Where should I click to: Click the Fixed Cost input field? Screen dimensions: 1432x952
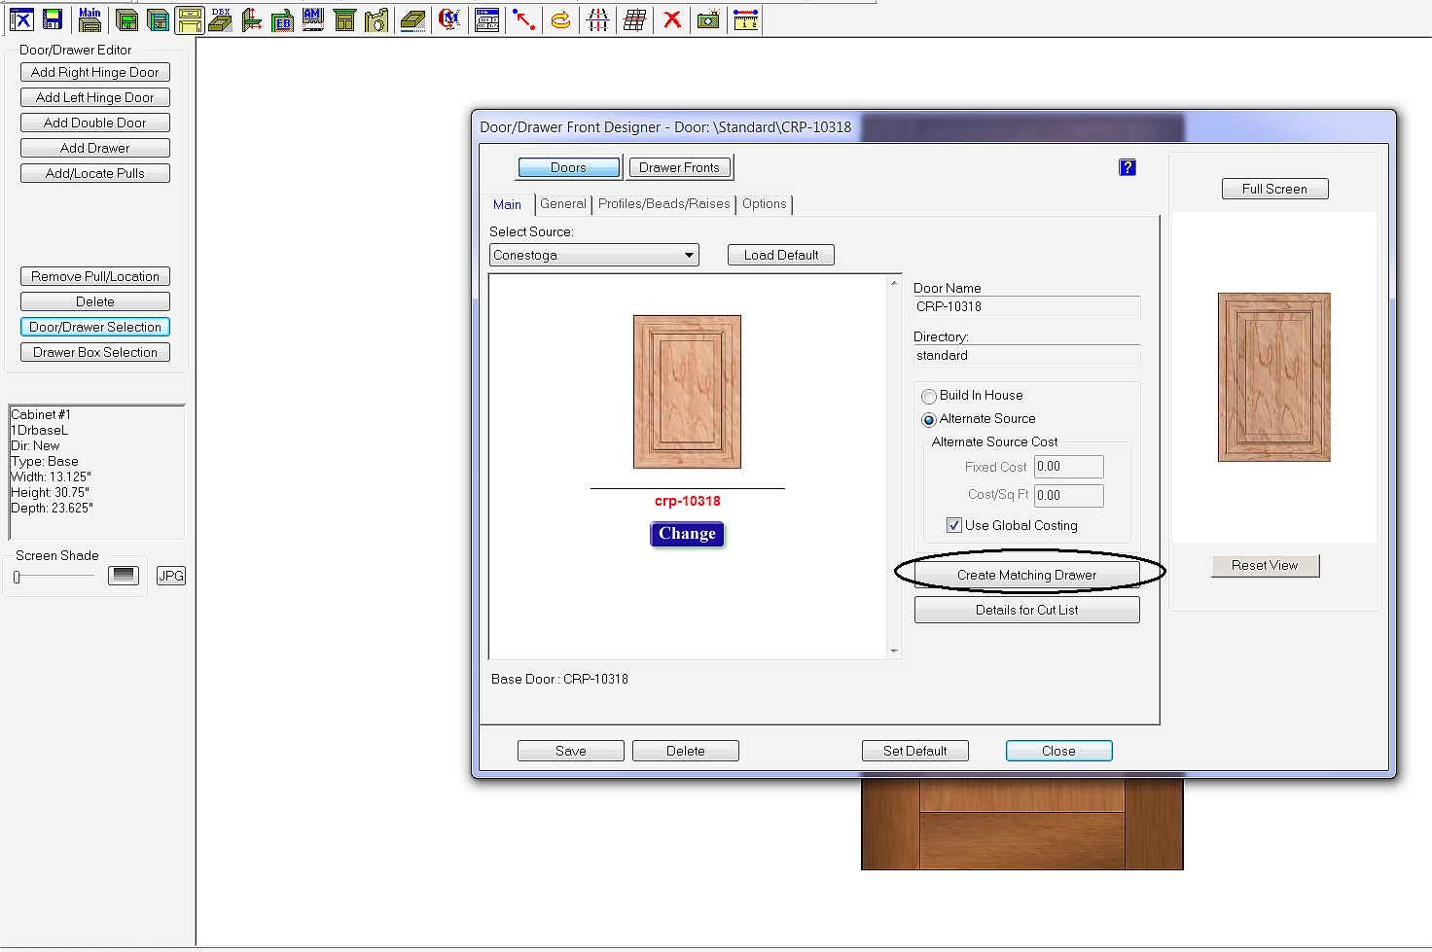tap(1068, 467)
